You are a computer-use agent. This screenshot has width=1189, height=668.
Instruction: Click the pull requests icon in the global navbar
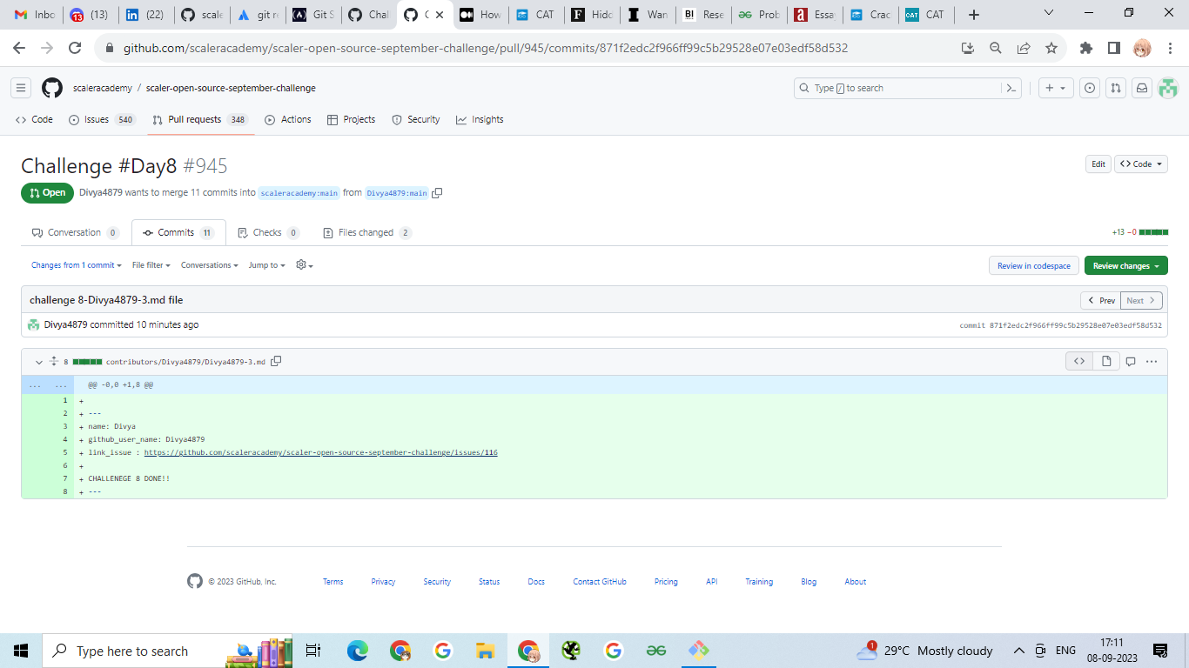point(1115,88)
